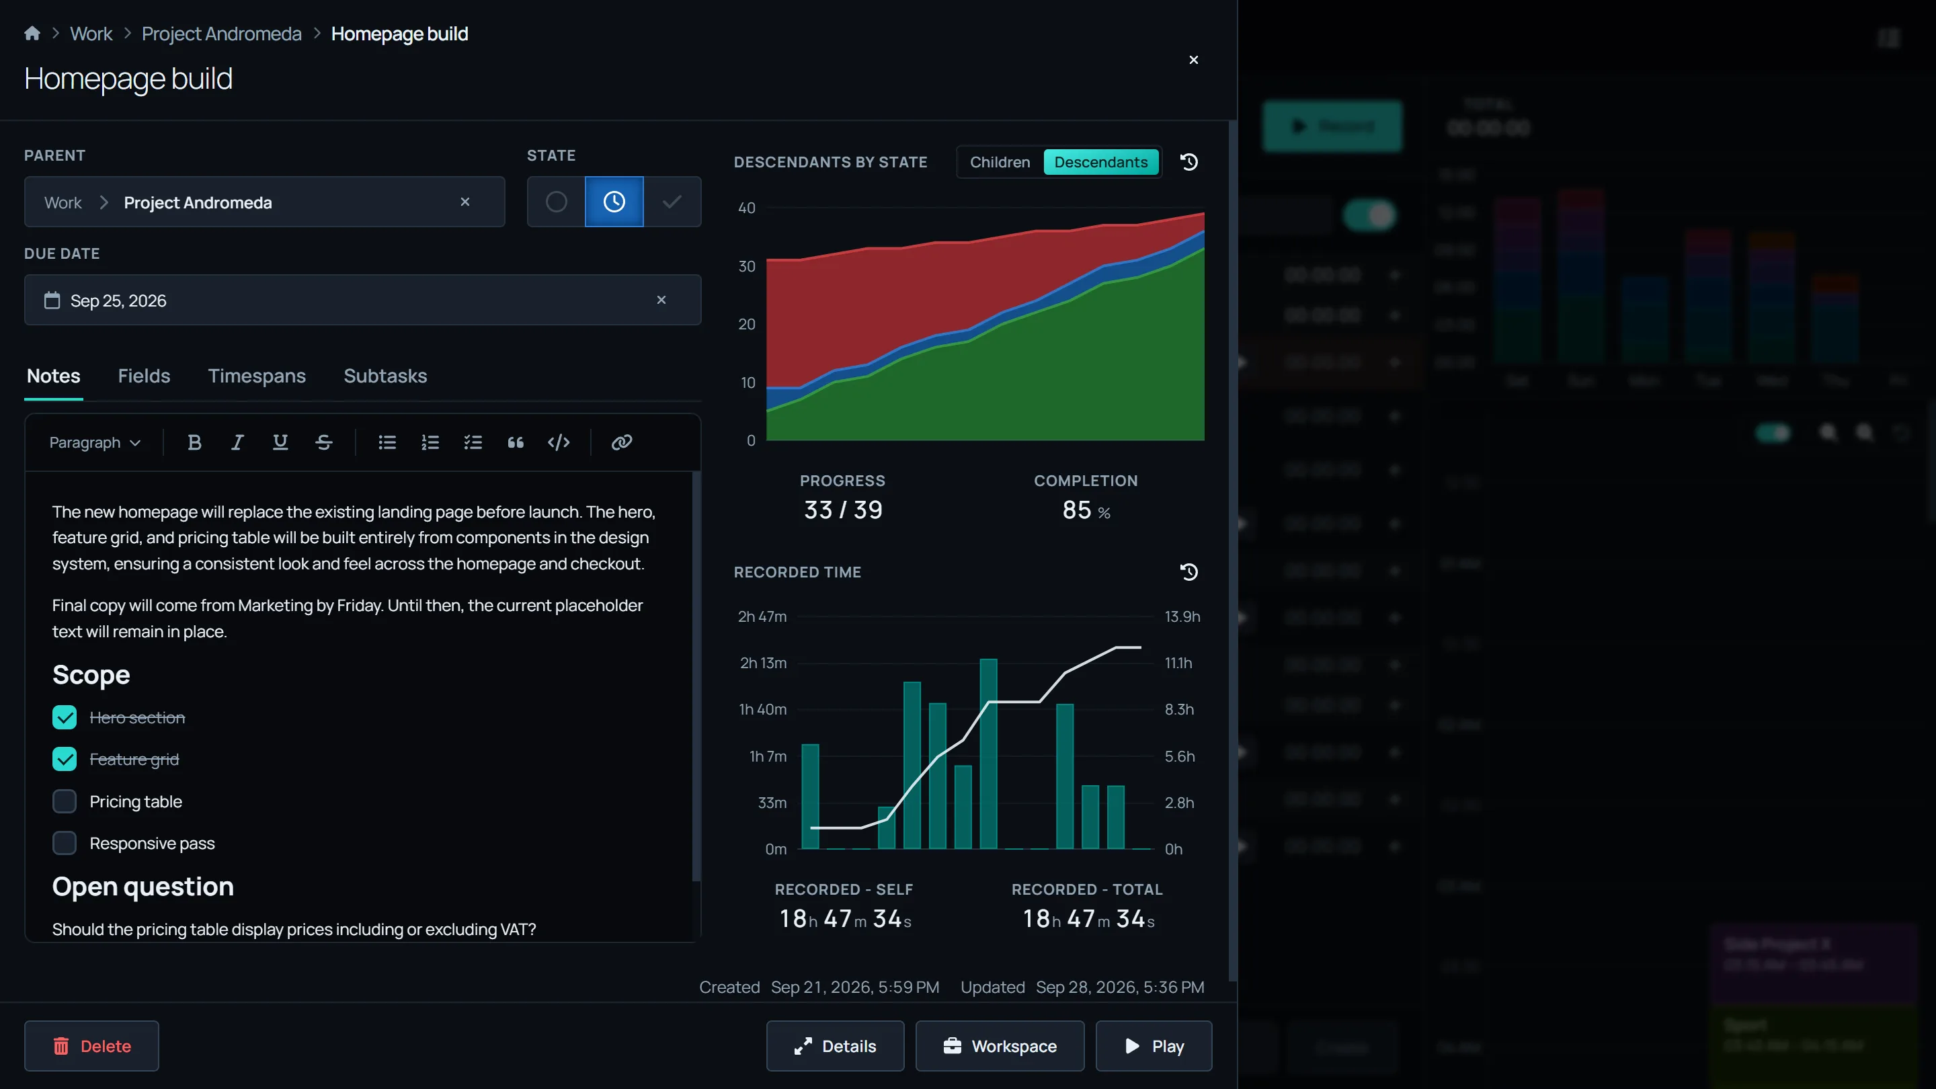
Task: Check the Pricing table checkbox
Action: coord(65,801)
